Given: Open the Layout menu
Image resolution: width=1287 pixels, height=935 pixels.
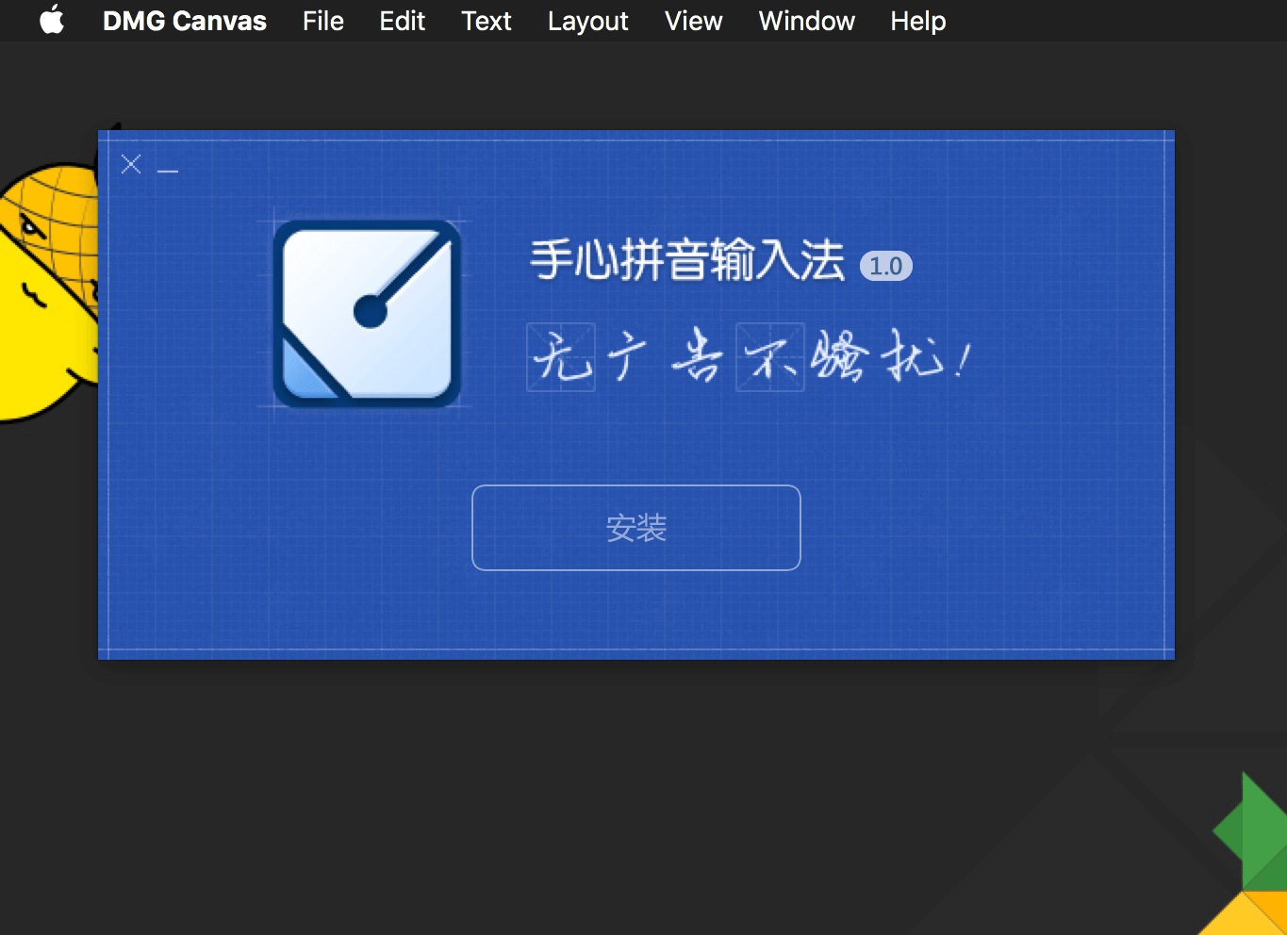Looking at the screenshot, I should point(588,21).
